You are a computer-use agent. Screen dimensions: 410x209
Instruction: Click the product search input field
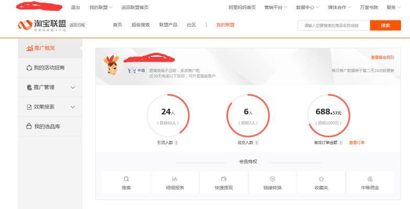point(334,25)
